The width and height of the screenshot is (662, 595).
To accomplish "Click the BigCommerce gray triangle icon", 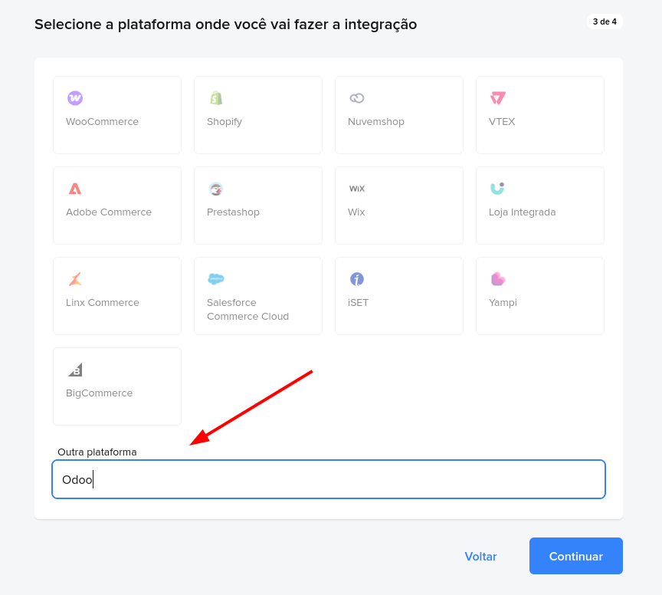I will coord(76,370).
